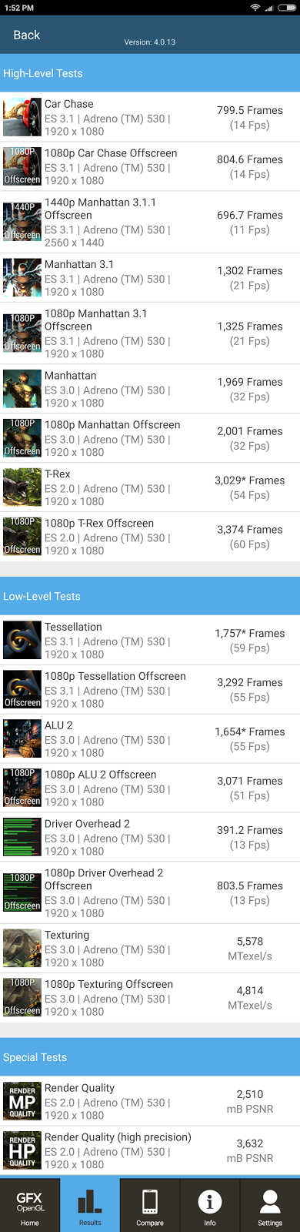The width and height of the screenshot is (300, 1232).
Task: Go Back to the previous screen
Action: coord(27,35)
